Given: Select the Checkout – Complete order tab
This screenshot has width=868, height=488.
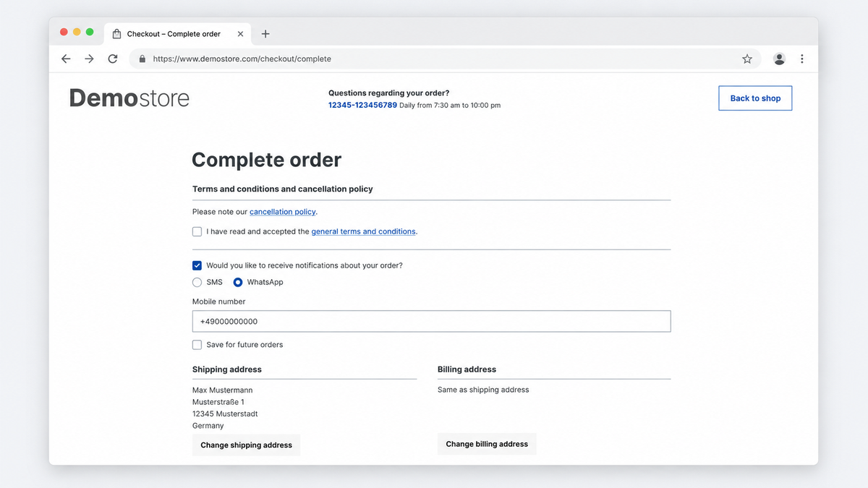Looking at the screenshot, I should click(x=178, y=34).
